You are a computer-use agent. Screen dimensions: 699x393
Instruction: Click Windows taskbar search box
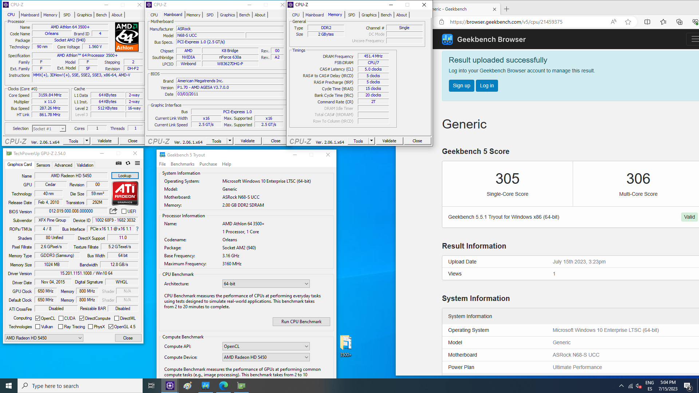(80, 386)
